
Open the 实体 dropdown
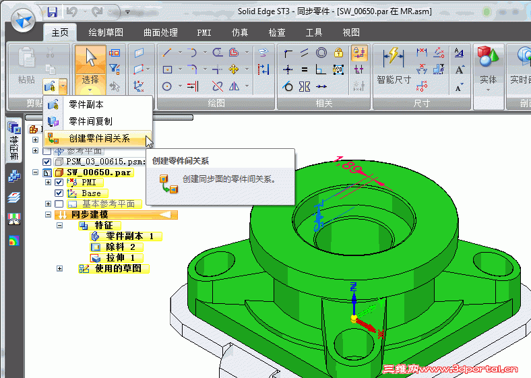point(488,90)
